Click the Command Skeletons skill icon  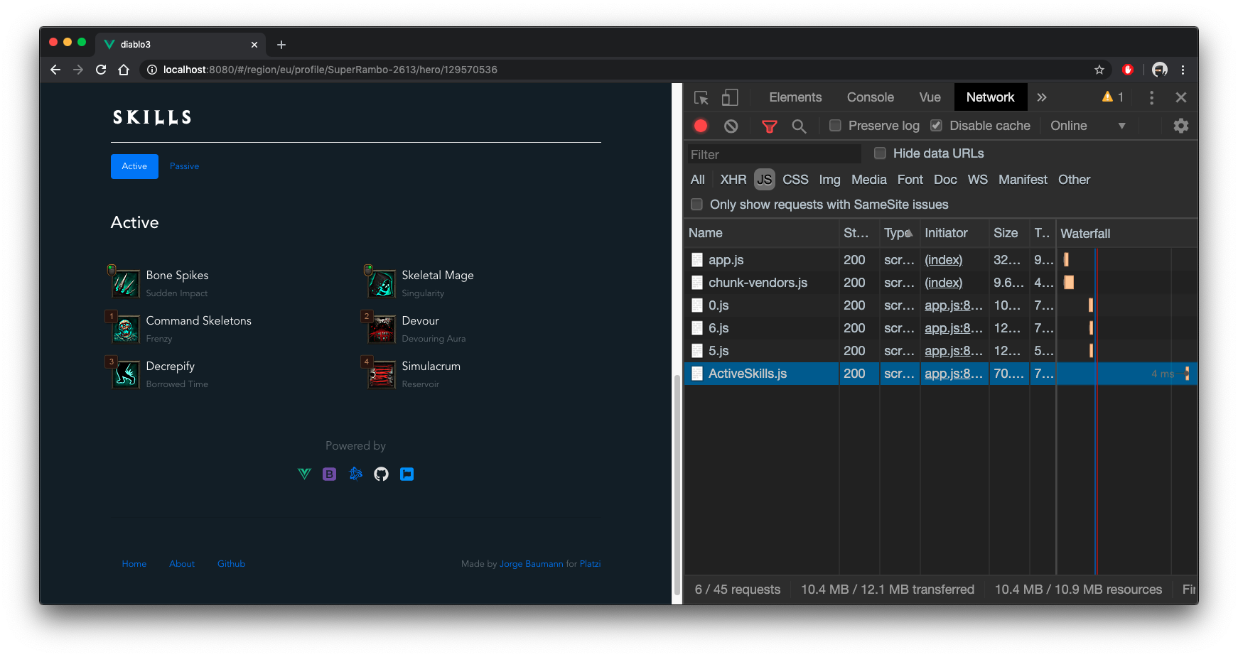click(125, 329)
